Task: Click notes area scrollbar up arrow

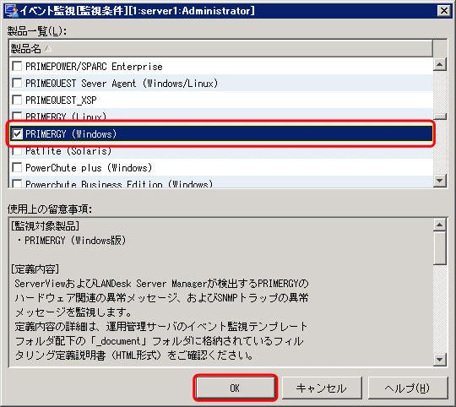Action: (440, 225)
